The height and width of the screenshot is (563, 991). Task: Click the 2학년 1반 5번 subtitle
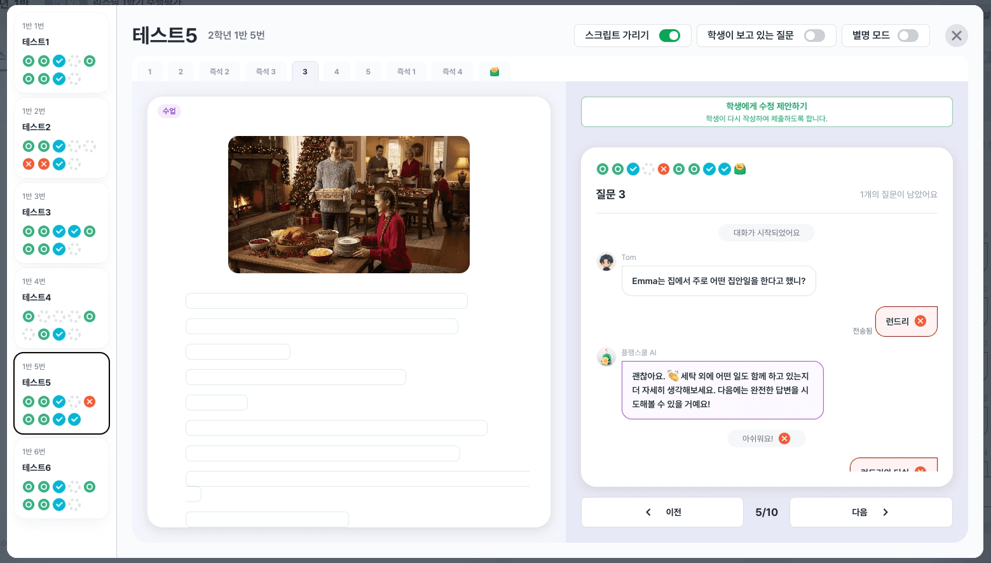click(x=236, y=36)
